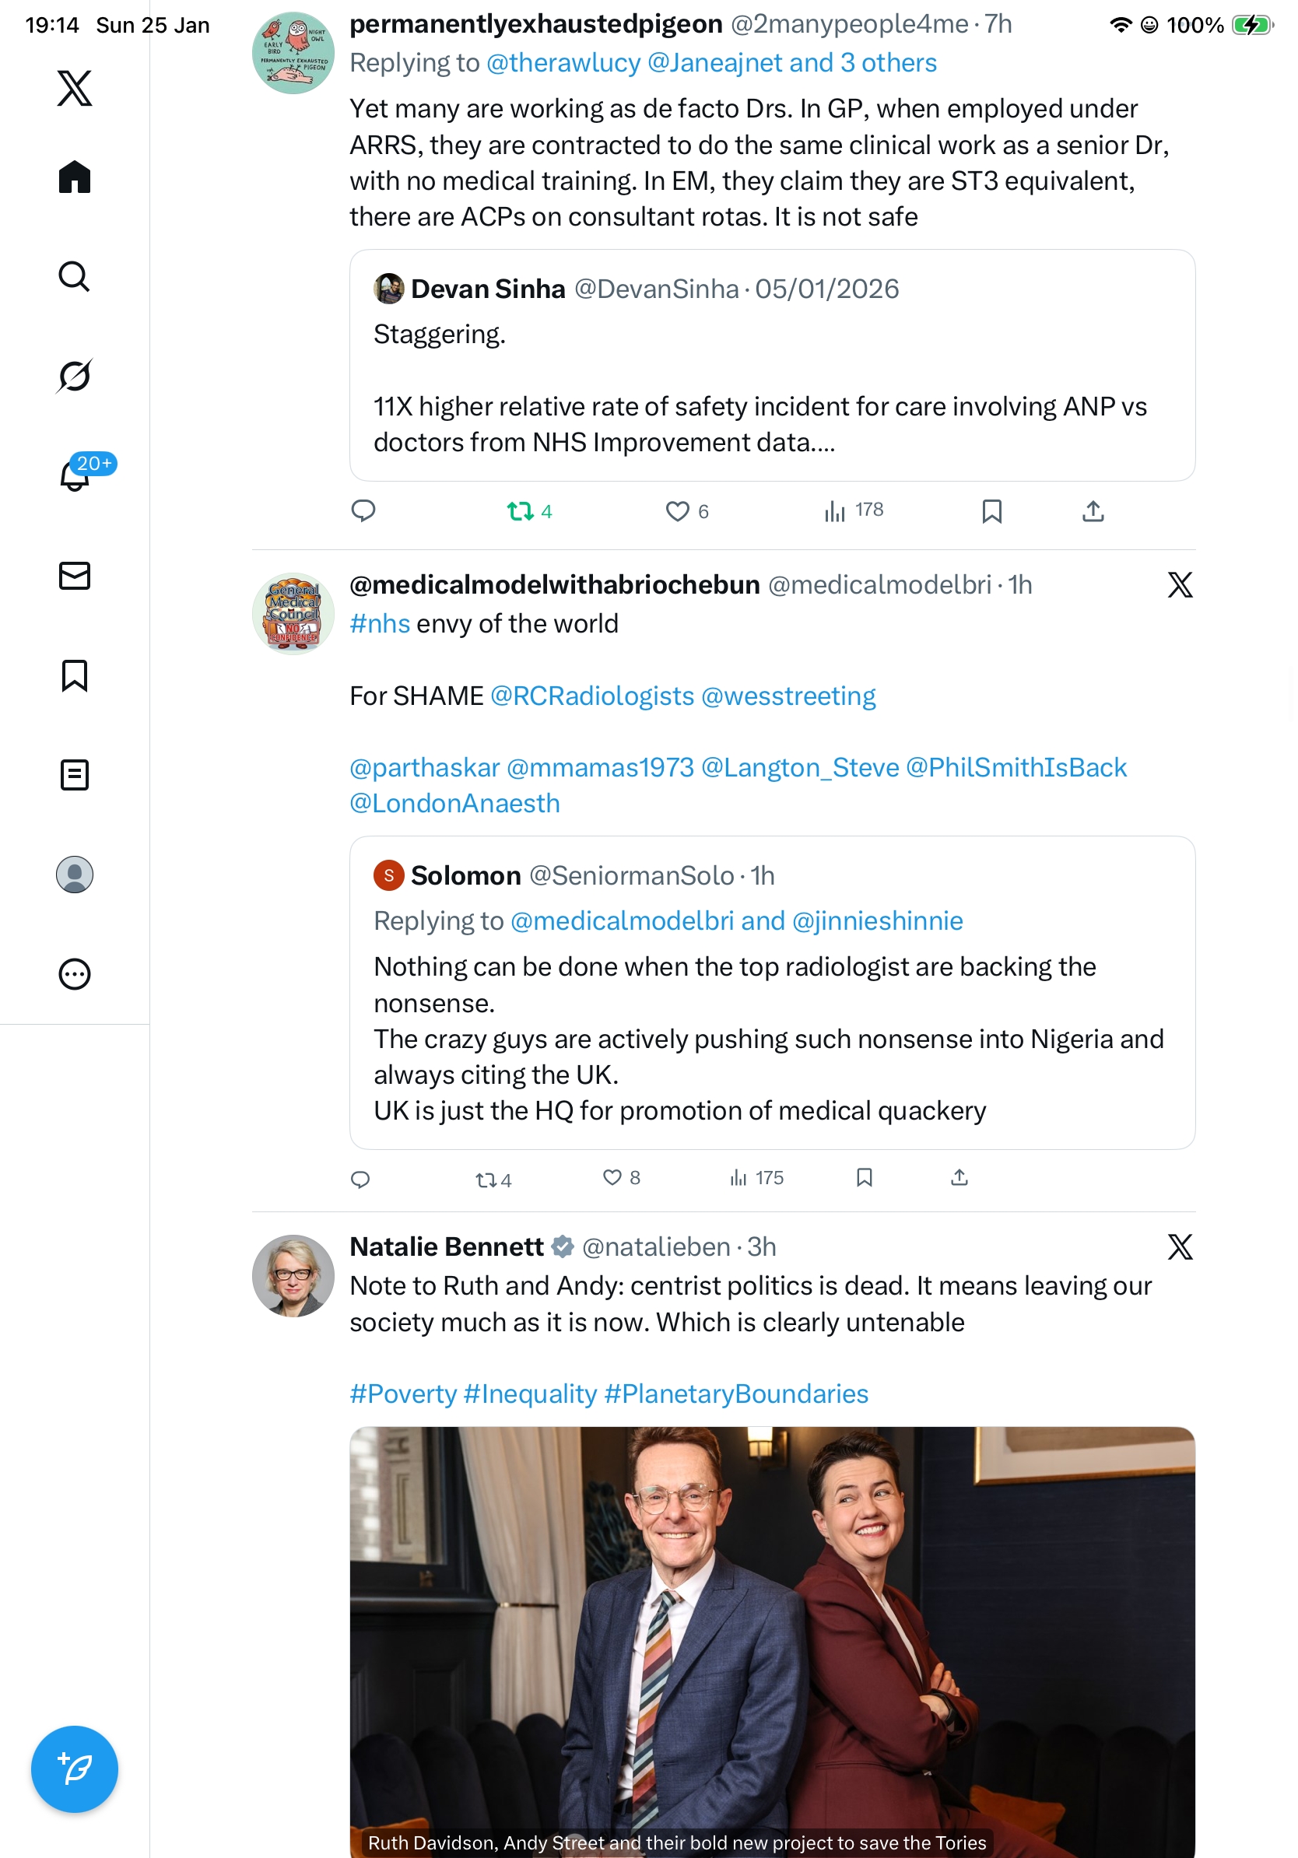Like the permanentlyexhaustedpigeon post with 6 likes
The image size is (1298, 1858).
677,511
